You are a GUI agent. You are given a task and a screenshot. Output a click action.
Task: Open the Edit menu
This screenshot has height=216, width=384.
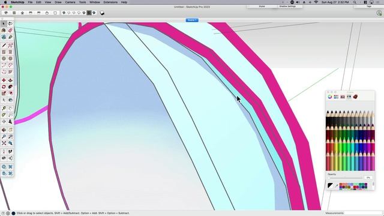pyautogui.click(x=38, y=2)
